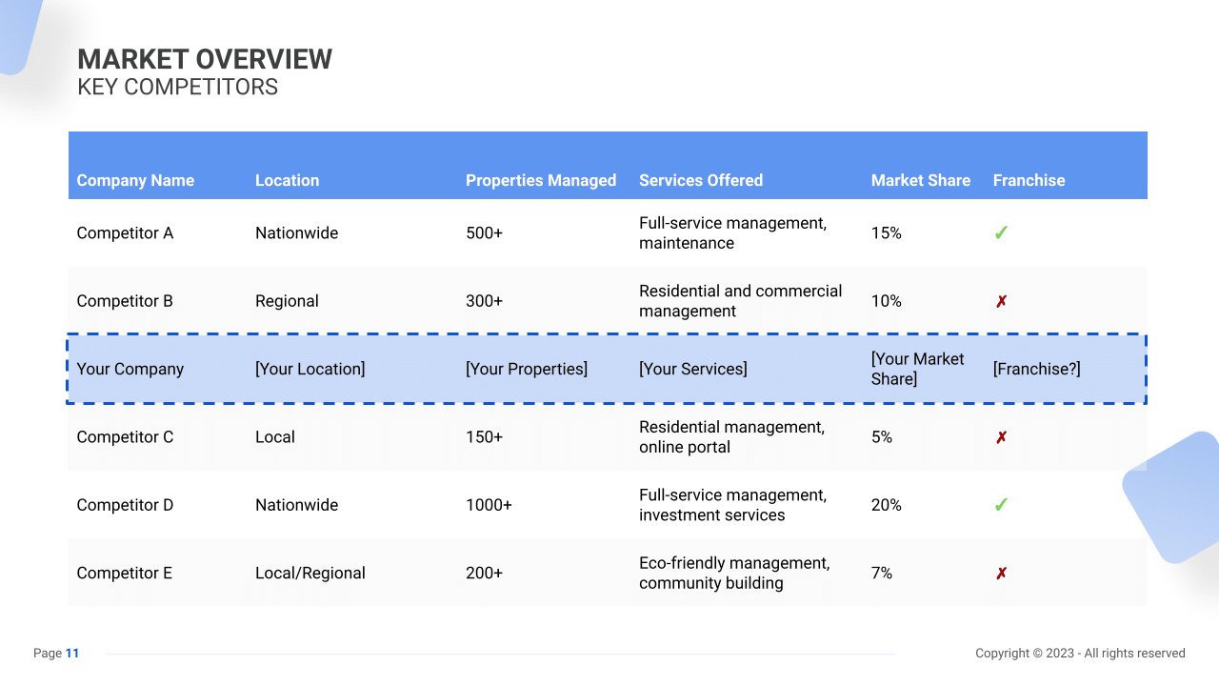Click the green checkmark for Competitor D
This screenshot has height=686, width=1219.
pyautogui.click(x=1001, y=504)
